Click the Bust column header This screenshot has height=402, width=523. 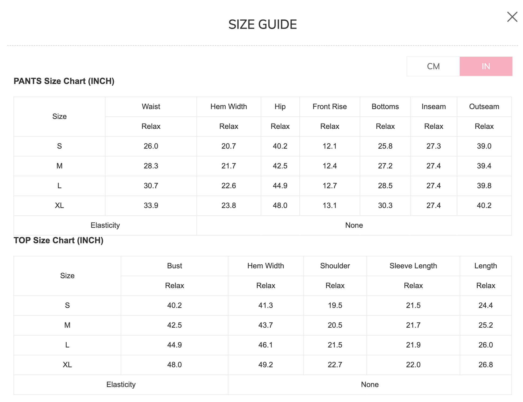point(174,266)
